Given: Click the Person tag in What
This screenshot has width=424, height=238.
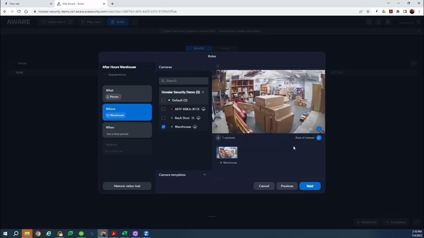Looking at the screenshot, I should (113, 97).
